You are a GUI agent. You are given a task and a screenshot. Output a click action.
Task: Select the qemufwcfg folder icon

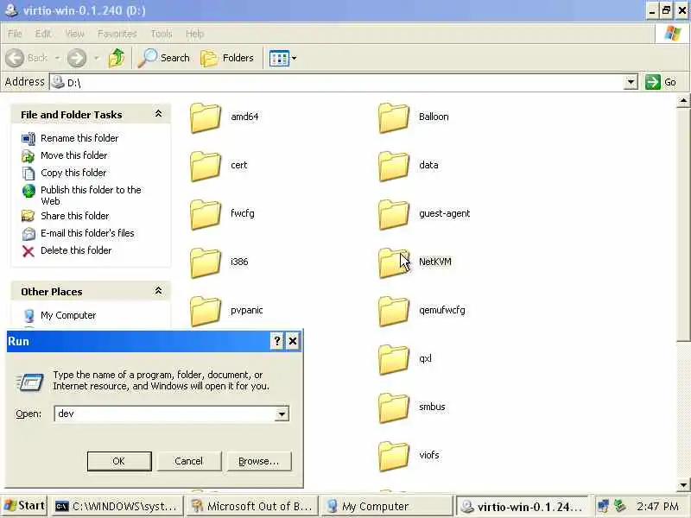394,311
